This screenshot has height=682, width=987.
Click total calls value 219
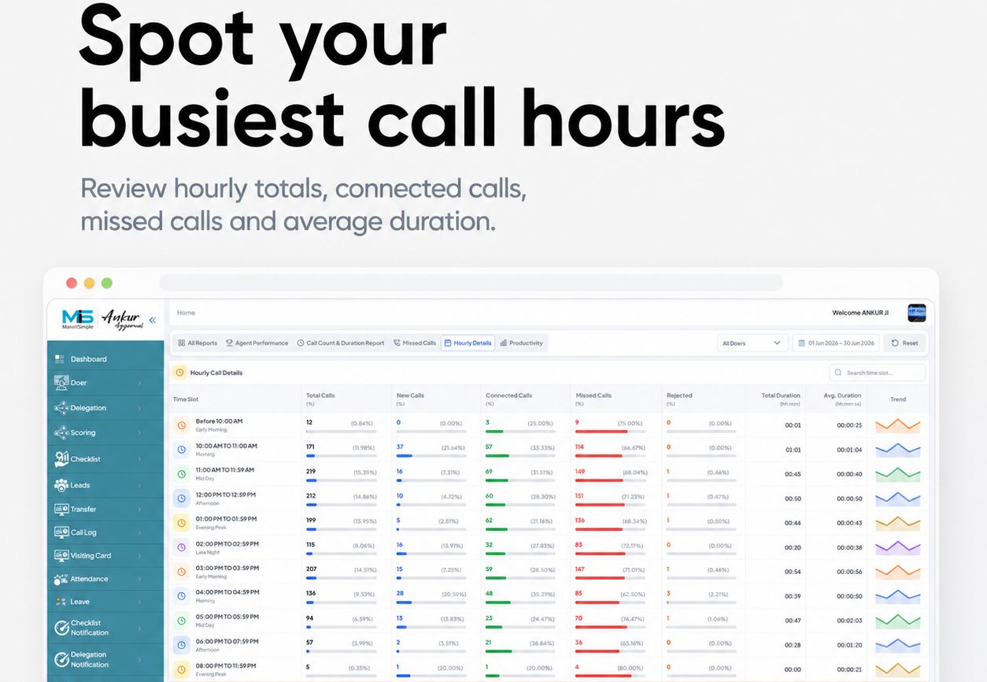click(311, 471)
